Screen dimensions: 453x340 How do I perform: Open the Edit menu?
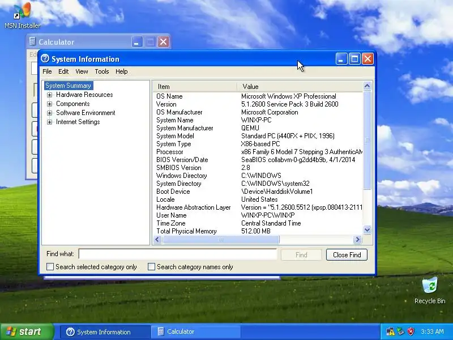click(63, 71)
